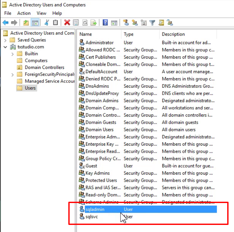Select the Protected Users group
The width and height of the screenshot is (234, 232).
pyautogui.click(x=101, y=180)
